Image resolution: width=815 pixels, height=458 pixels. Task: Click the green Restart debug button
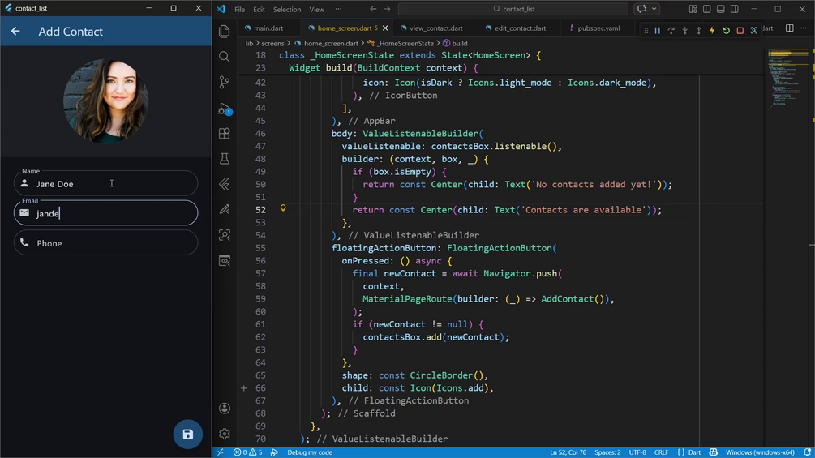point(726,31)
